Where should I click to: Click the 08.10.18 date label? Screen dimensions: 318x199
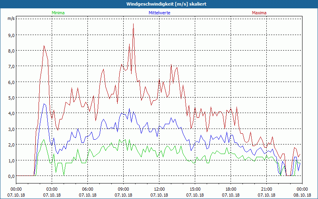click(302, 195)
